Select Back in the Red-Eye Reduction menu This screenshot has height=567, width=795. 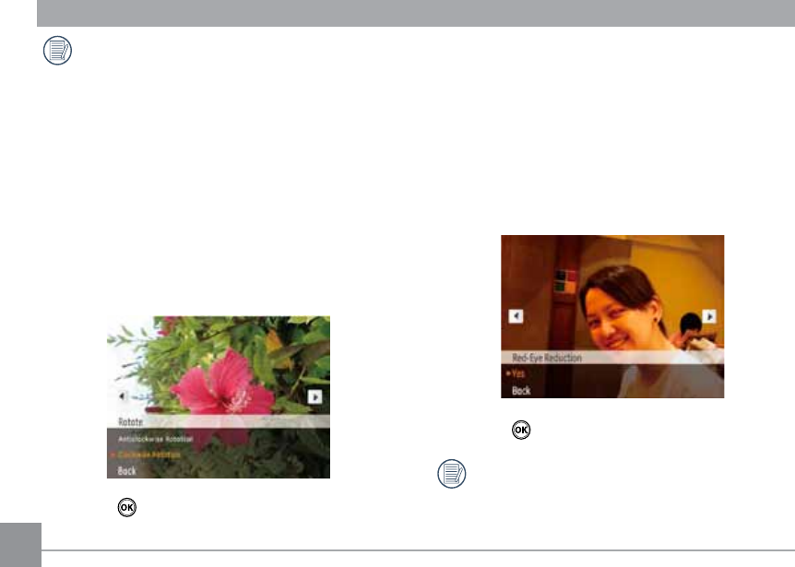pos(521,391)
